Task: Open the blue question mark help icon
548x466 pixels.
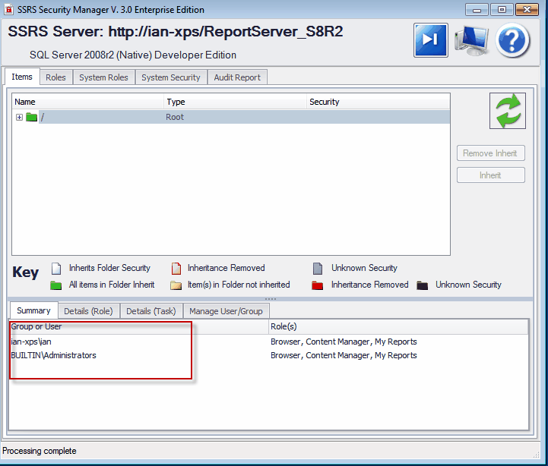Action: [x=512, y=40]
